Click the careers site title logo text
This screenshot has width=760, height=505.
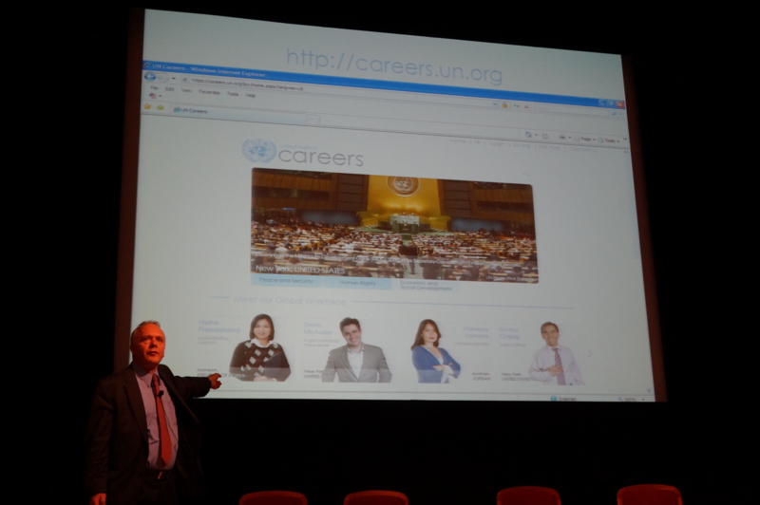pyautogui.click(x=321, y=158)
